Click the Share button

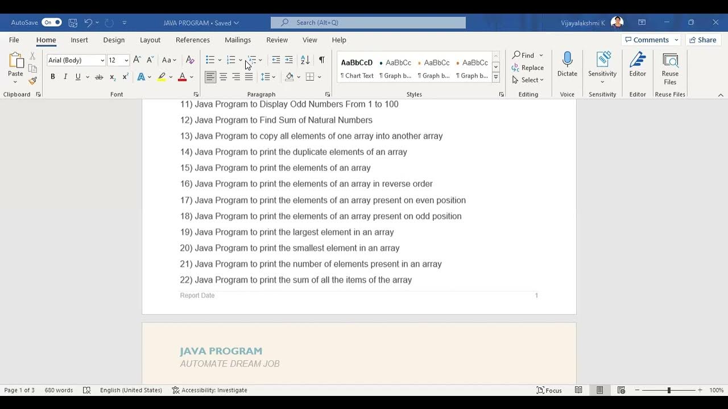pyautogui.click(x=703, y=40)
